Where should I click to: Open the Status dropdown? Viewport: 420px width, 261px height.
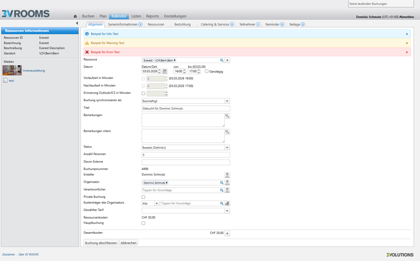(x=227, y=148)
